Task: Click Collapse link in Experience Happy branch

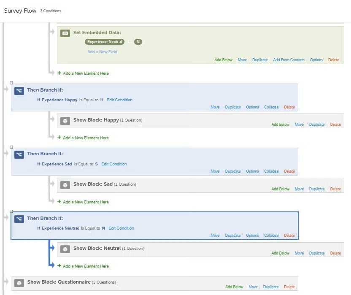Action: pos(271,107)
